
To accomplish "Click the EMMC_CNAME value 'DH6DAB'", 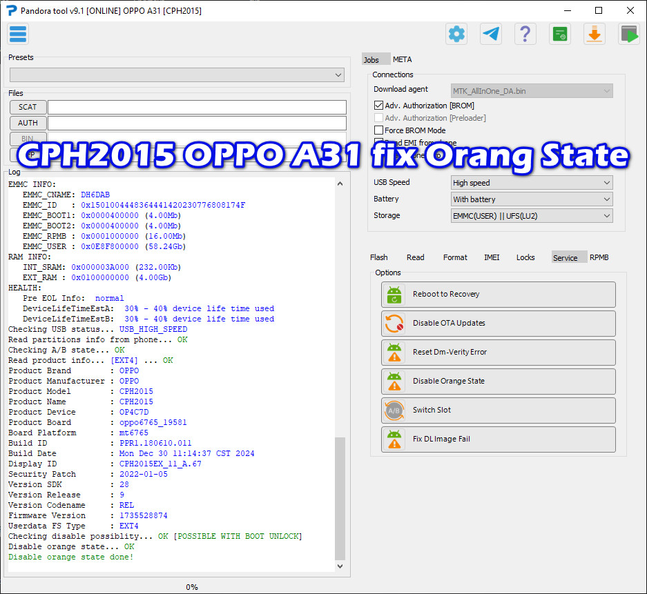I will [x=95, y=195].
